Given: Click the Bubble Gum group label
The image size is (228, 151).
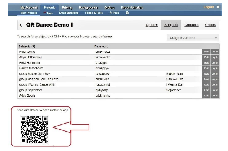Looking at the screenshot, I should [x=174, y=74].
